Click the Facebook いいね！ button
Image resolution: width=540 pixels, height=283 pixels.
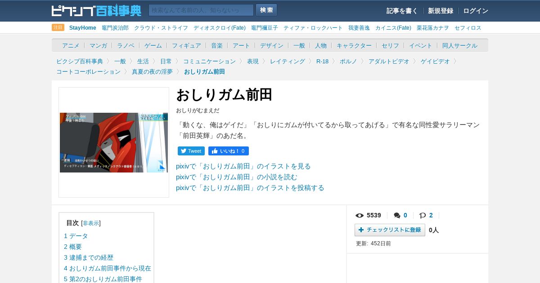229,151
